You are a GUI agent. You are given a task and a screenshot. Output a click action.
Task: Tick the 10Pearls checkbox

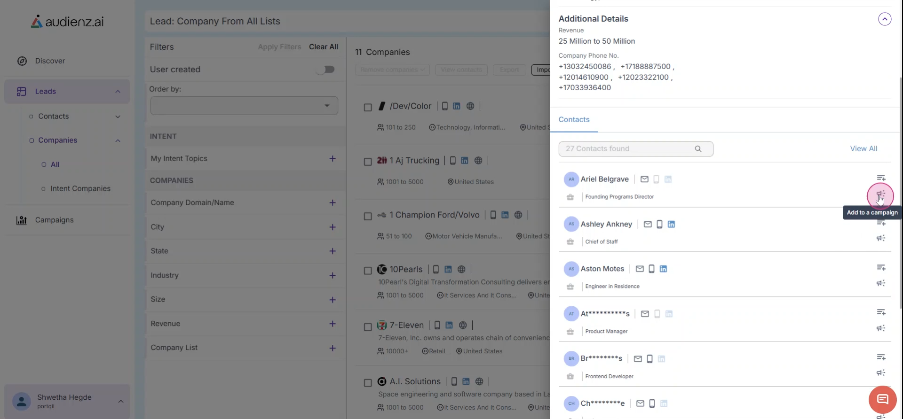coord(368,271)
